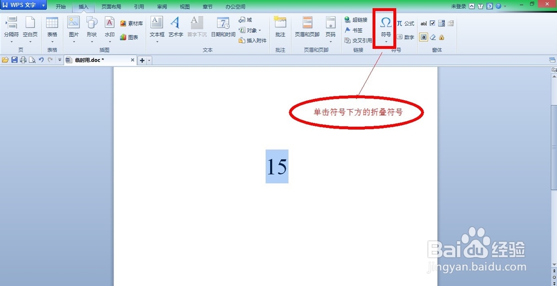Add a 水印 watermark
Screen dimensions: 557x286
[x=109, y=27]
